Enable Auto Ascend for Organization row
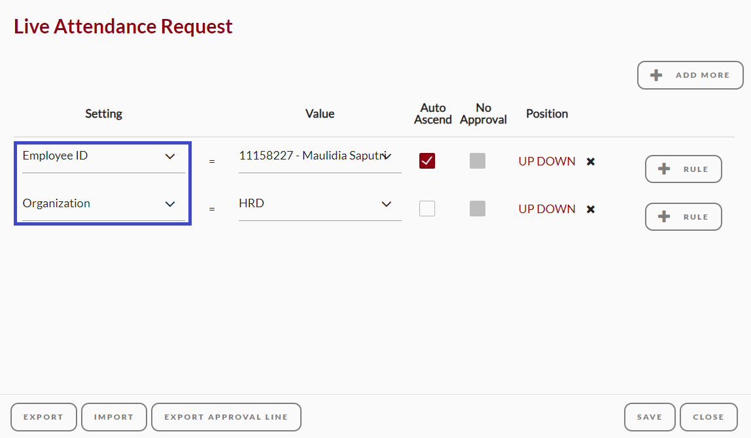The width and height of the screenshot is (751, 438). (427, 209)
